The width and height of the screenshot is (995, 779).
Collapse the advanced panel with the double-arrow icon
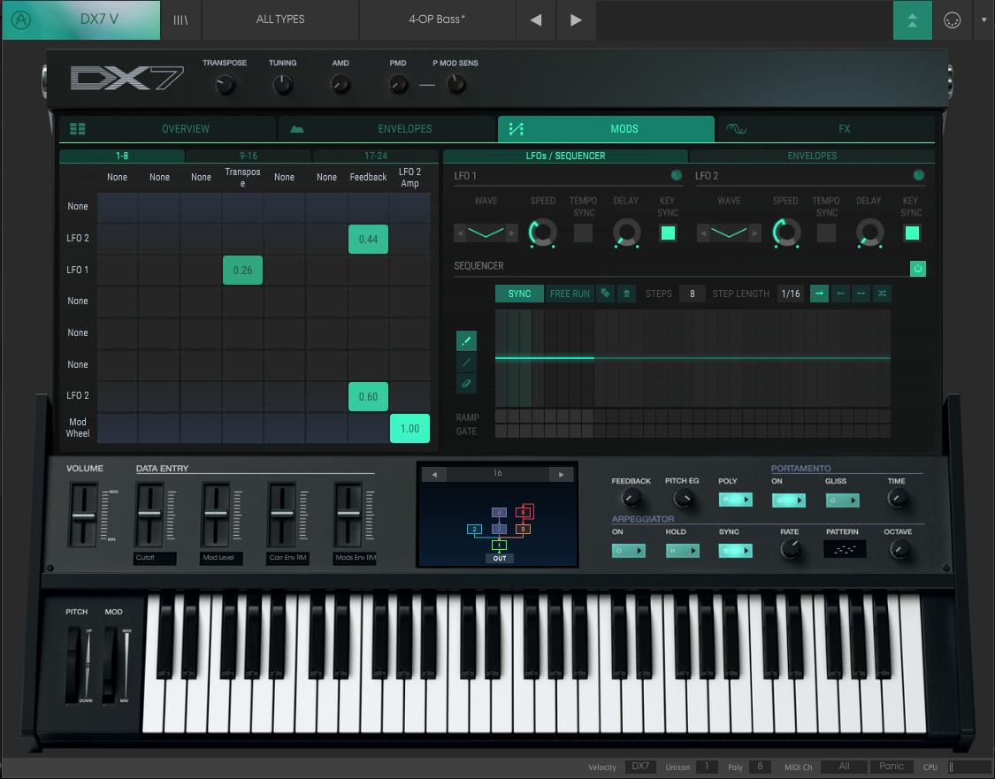[913, 19]
